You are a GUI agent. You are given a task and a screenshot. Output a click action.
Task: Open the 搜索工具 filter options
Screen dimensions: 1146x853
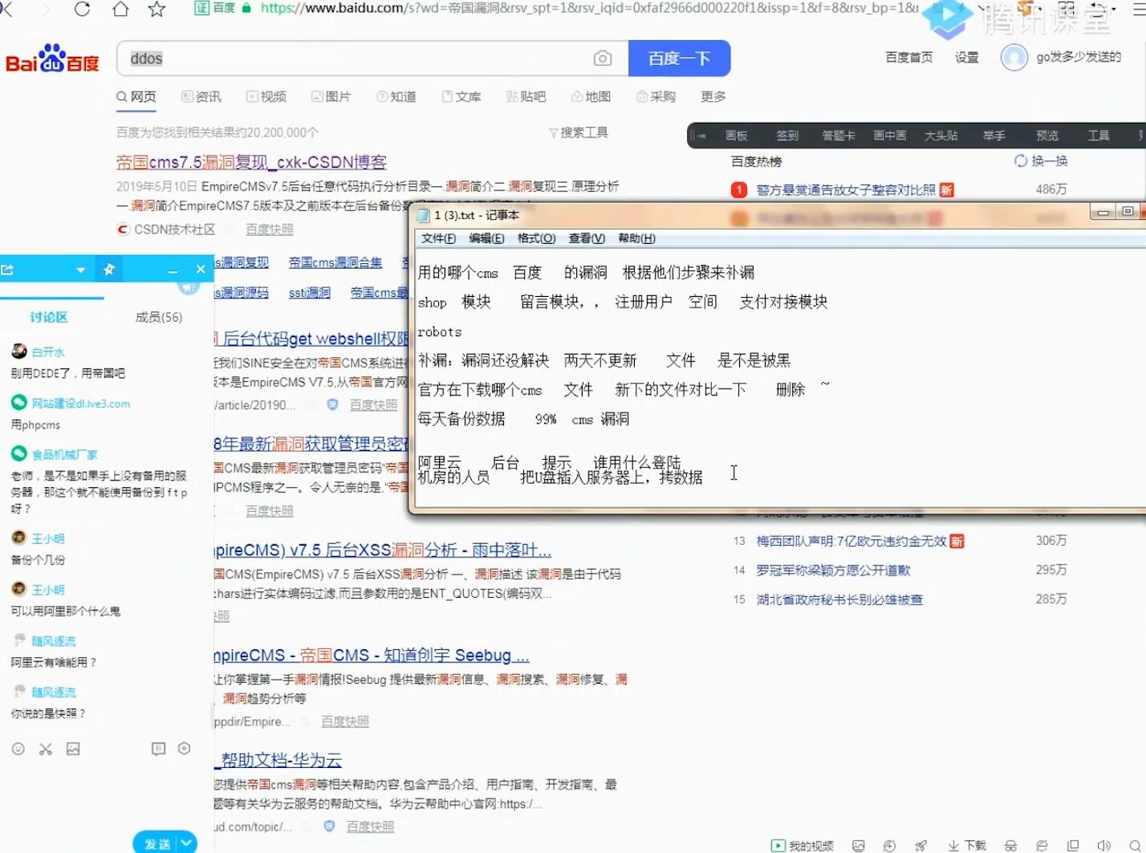point(579,132)
